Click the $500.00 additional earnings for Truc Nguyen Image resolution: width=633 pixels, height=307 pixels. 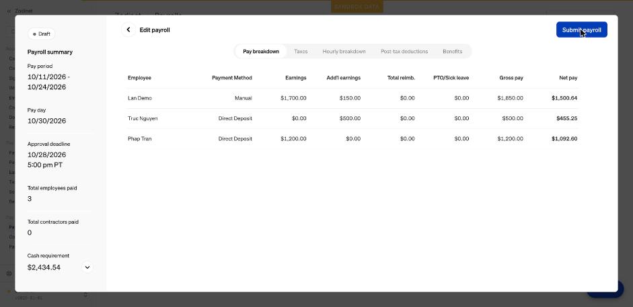[x=350, y=118]
